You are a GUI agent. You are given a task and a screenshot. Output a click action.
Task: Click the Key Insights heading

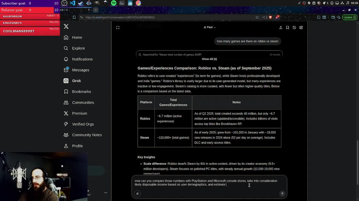point(146,157)
